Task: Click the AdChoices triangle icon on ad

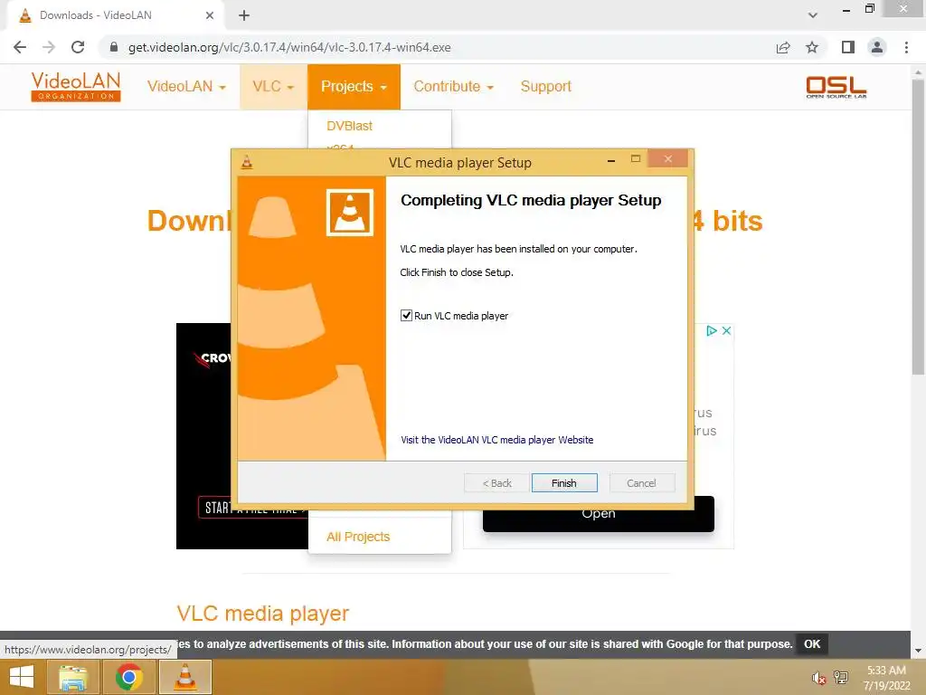Action: pyautogui.click(x=713, y=331)
